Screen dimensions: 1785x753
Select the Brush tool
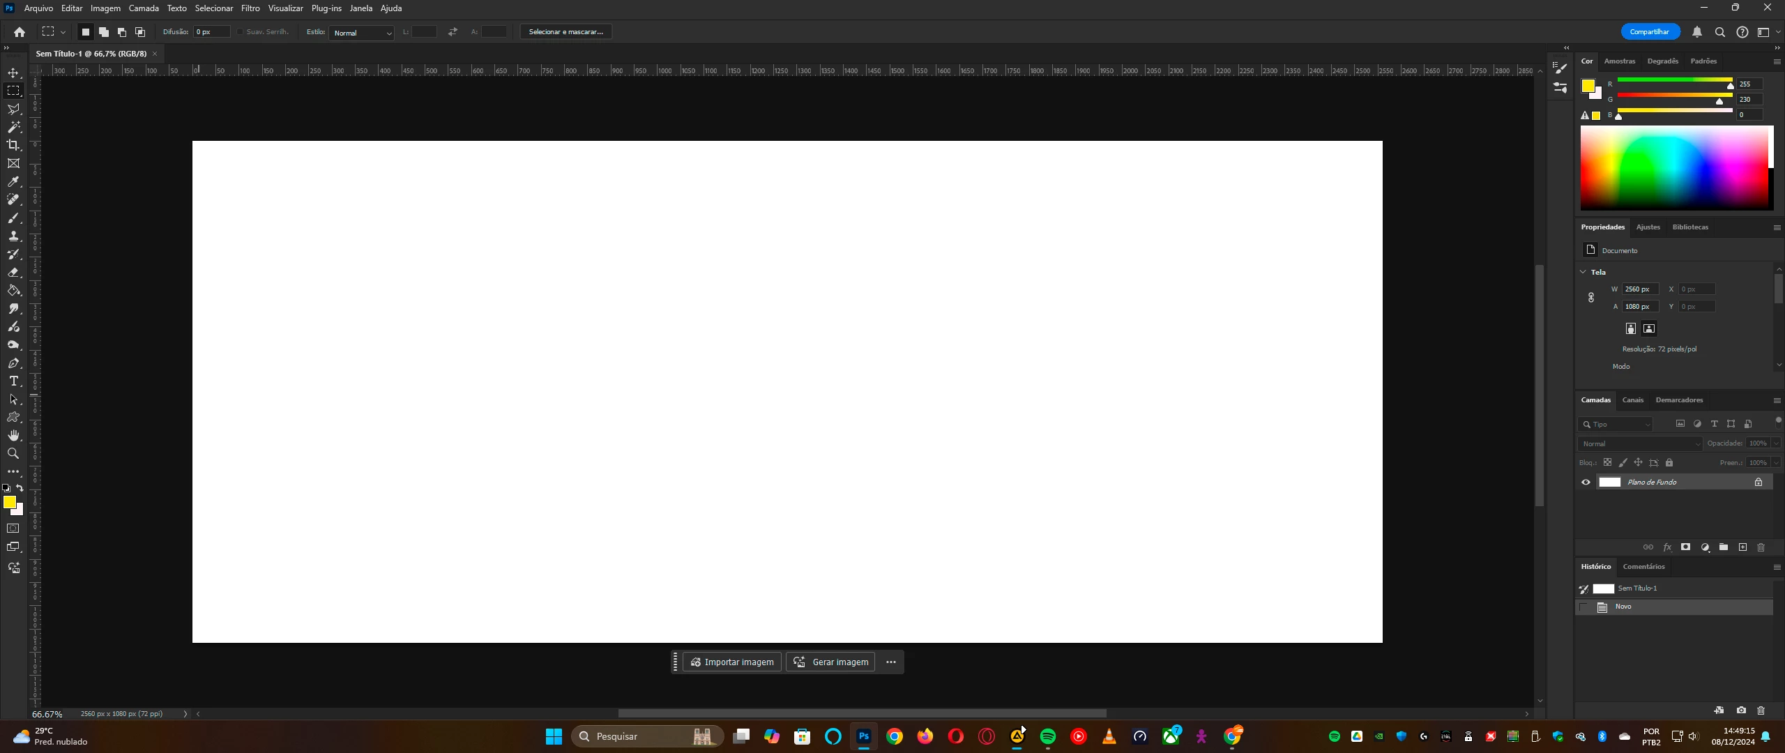tap(13, 218)
